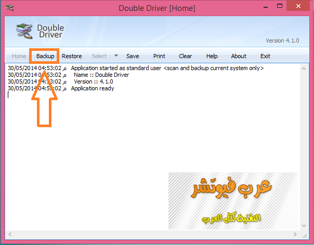Click the 'Version 4.1.0' header label

click(x=282, y=40)
